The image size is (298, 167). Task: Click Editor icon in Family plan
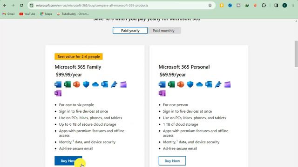click(x=114, y=84)
